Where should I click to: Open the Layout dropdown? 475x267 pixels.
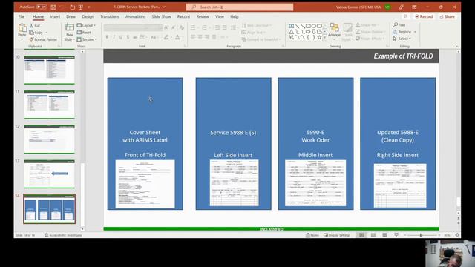[86, 25]
